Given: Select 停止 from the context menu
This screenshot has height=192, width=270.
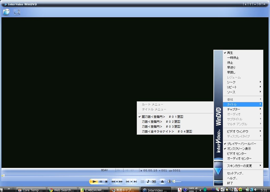Looking at the screenshot, I should pyautogui.click(x=243, y=63).
